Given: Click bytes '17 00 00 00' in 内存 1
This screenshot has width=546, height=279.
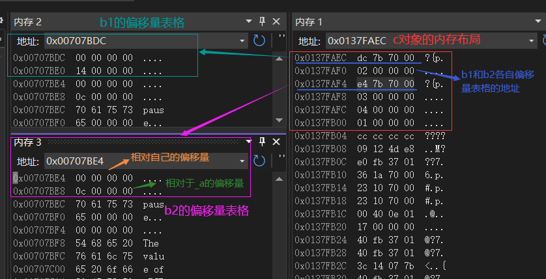Looking at the screenshot, I should [386, 226].
